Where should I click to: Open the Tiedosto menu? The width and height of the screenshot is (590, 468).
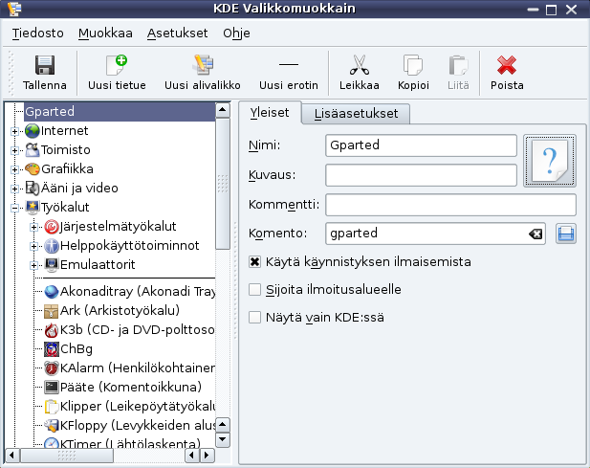(37, 33)
